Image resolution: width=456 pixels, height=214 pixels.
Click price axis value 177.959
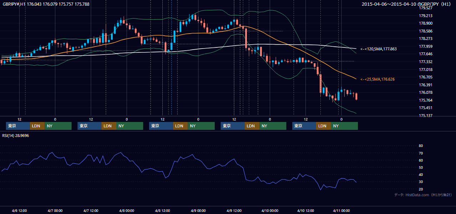(425, 46)
